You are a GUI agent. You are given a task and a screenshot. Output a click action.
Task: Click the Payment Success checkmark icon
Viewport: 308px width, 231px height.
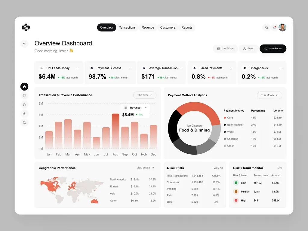91,68
